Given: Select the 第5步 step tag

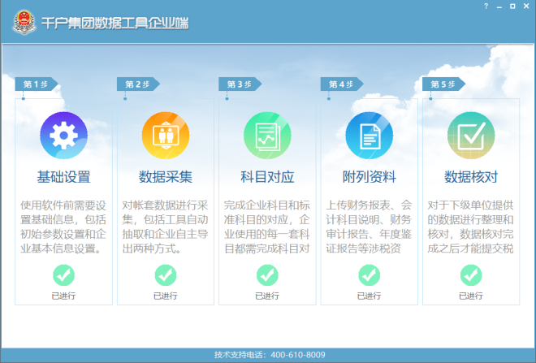Looking at the screenshot, I should click(x=443, y=84).
